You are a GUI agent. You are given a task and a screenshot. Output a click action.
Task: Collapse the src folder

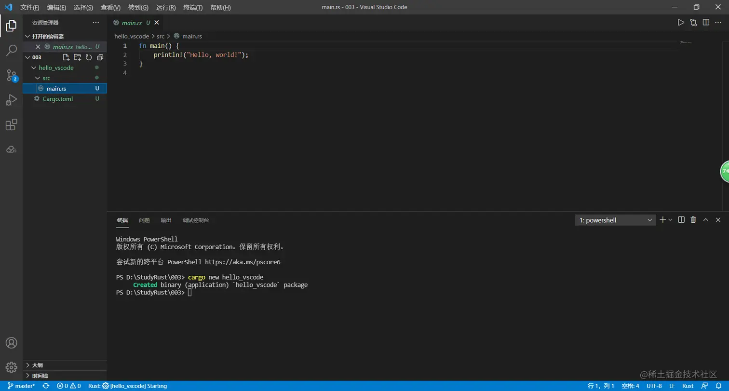coord(65,78)
